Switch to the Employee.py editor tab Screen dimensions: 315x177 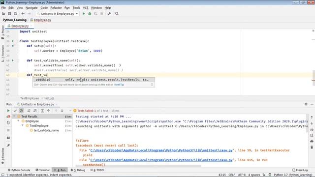pyautogui.click(x=19, y=26)
